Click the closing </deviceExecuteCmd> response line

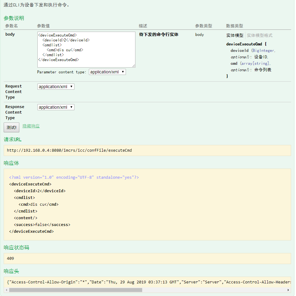pos(31,232)
